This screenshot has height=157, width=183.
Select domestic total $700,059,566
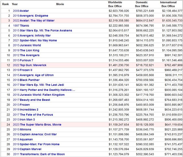click(145, 80)
